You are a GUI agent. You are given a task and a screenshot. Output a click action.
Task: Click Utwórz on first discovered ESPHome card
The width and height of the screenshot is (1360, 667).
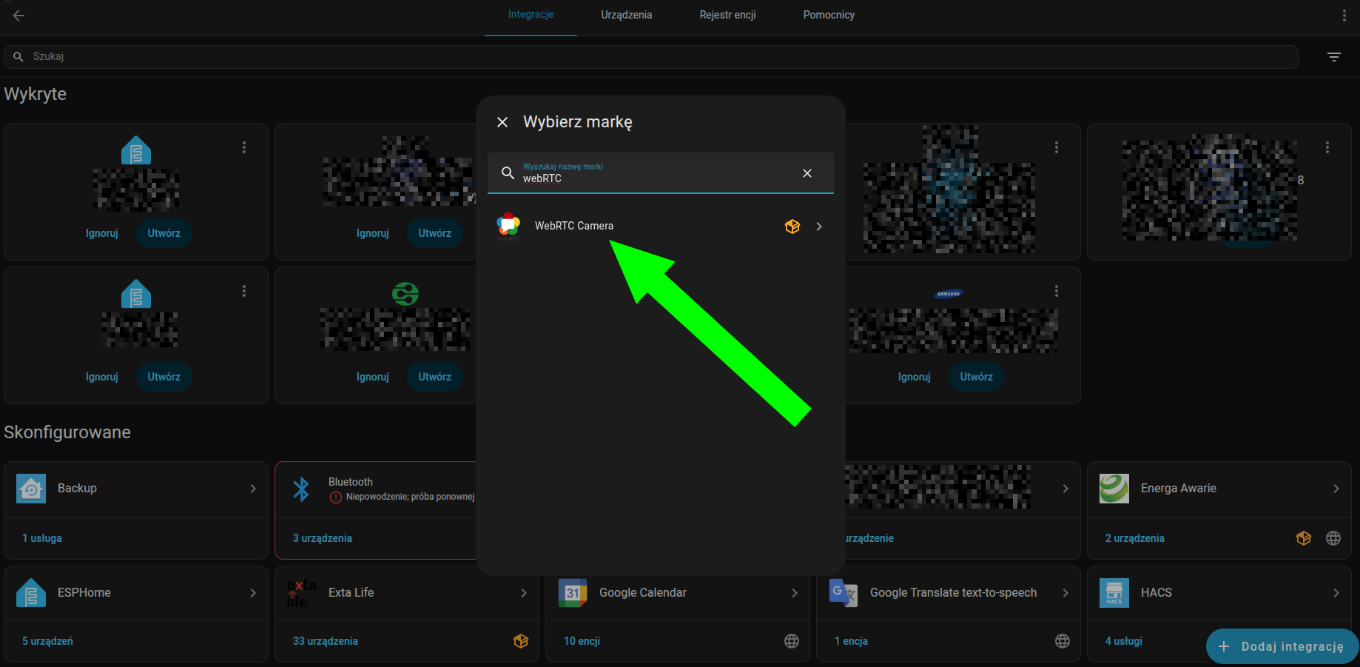click(x=164, y=233)
